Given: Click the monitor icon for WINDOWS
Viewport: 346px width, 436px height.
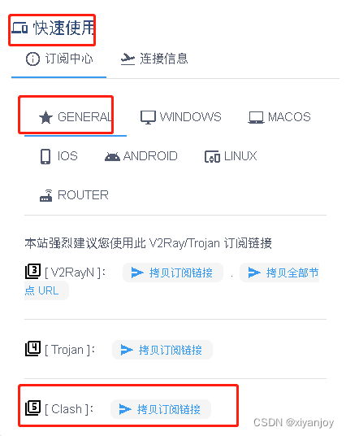Looking at the screenshot, I should click(x=148, y=117).
